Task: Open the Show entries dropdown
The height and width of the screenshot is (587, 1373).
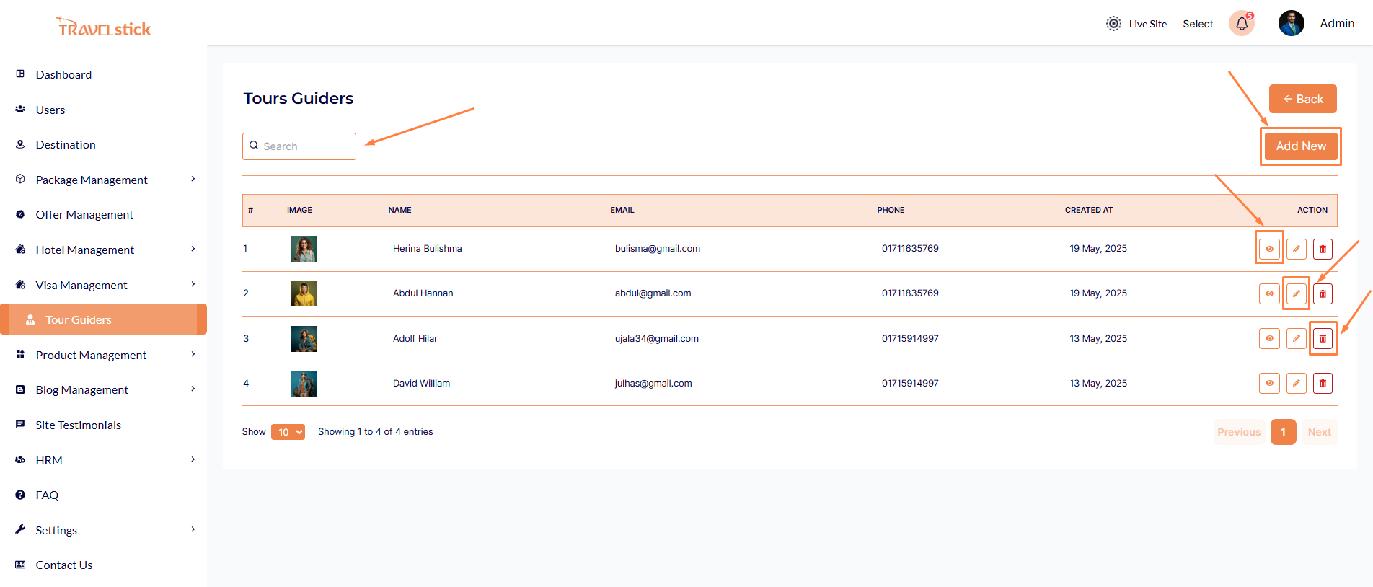Action: point(288,432)
